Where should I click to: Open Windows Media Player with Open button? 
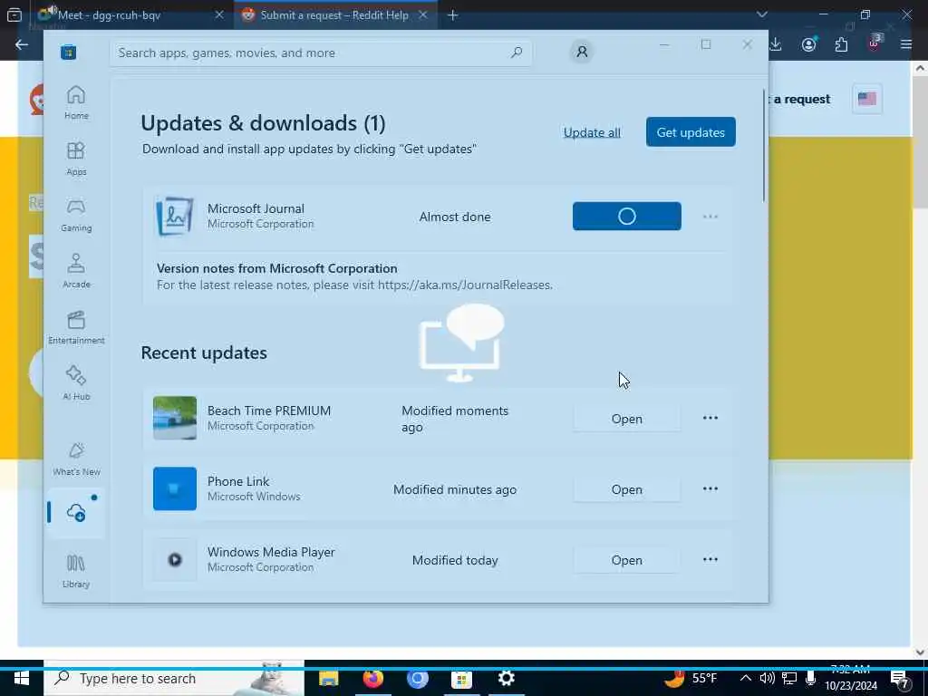click(x=627, y=560)
